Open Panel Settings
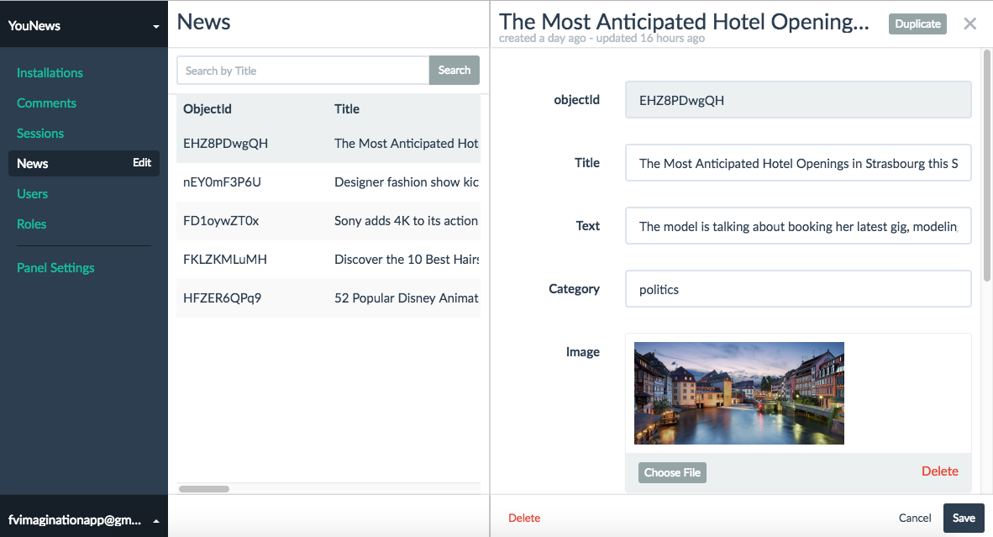This screenshot has width=993, height=537. [55, 268]
